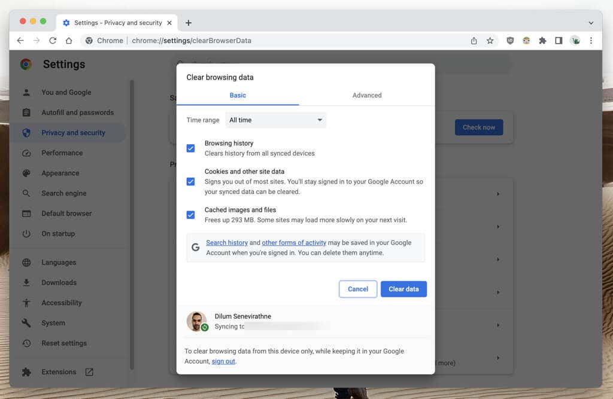
Task: Click the Clear data button
Action: (403, 289)
